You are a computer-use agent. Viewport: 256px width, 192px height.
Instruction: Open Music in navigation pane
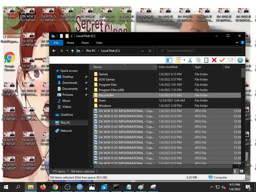[66, 101]
